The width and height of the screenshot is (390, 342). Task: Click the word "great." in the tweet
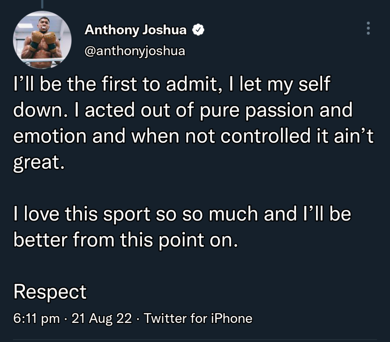coord(39,162)
